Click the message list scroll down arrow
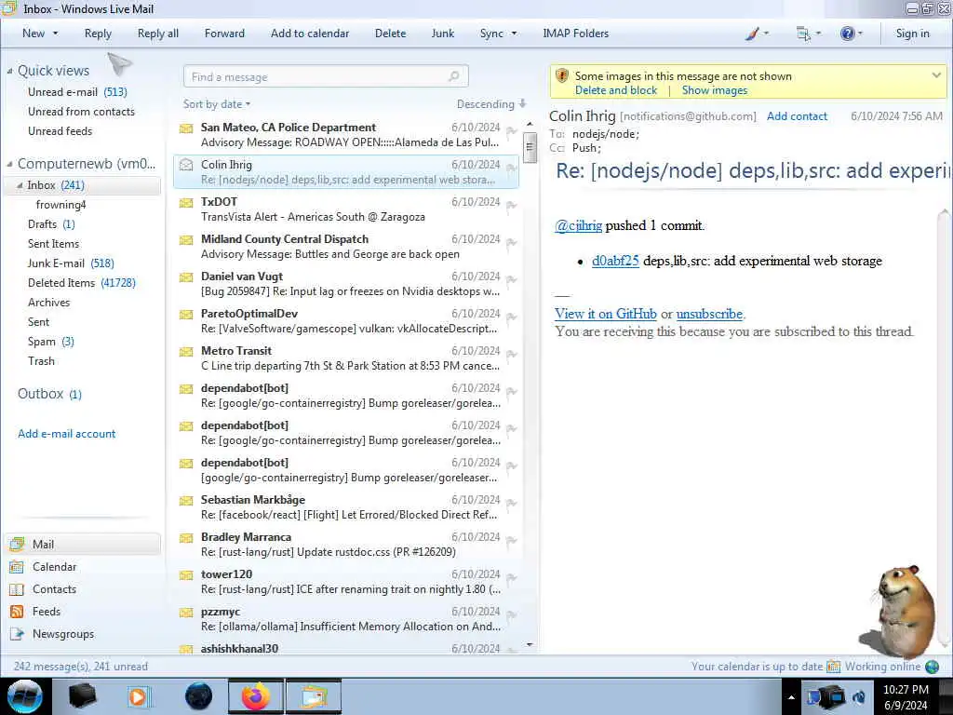This screenshot has width=953, height=715. pos(530,645)
